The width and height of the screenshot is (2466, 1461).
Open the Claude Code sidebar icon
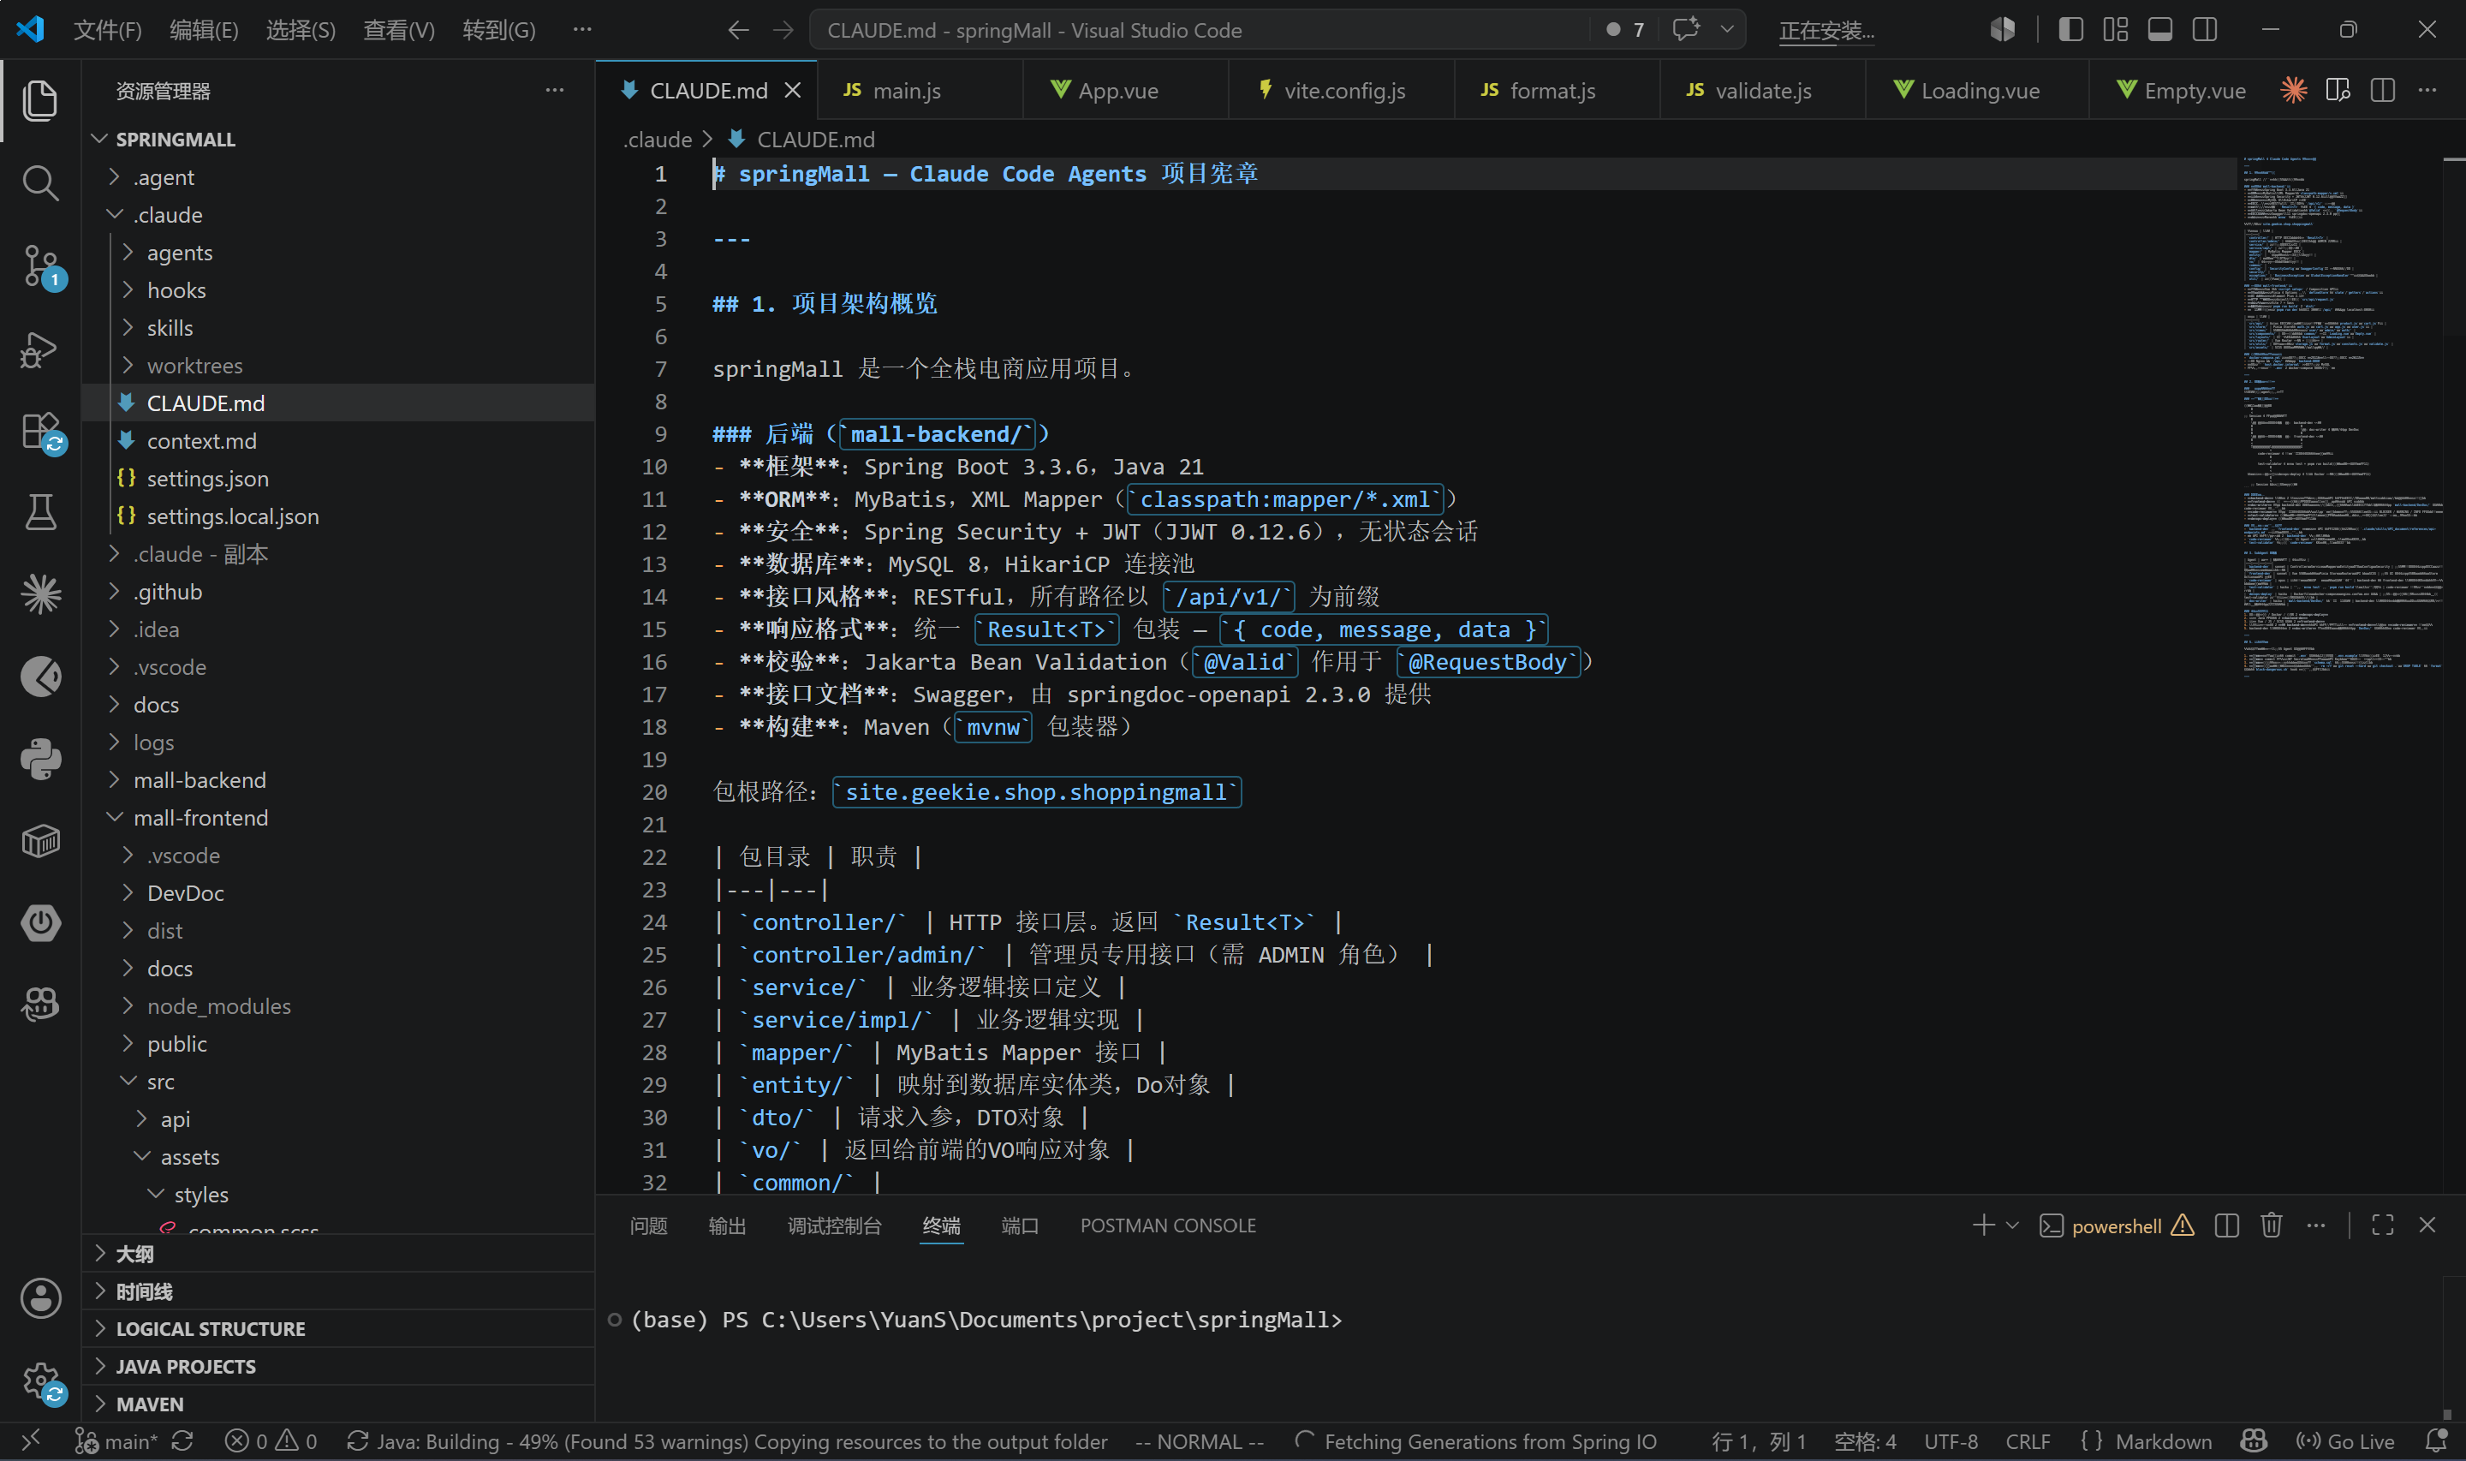40,593
